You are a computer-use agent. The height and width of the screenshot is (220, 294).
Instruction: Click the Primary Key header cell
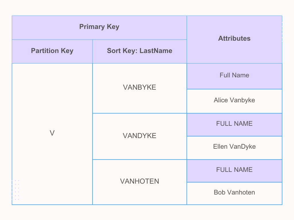coord(99,27)
